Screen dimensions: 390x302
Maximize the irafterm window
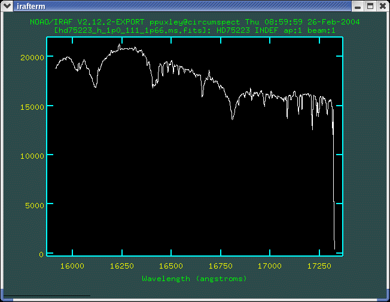(x=370, y=6)
